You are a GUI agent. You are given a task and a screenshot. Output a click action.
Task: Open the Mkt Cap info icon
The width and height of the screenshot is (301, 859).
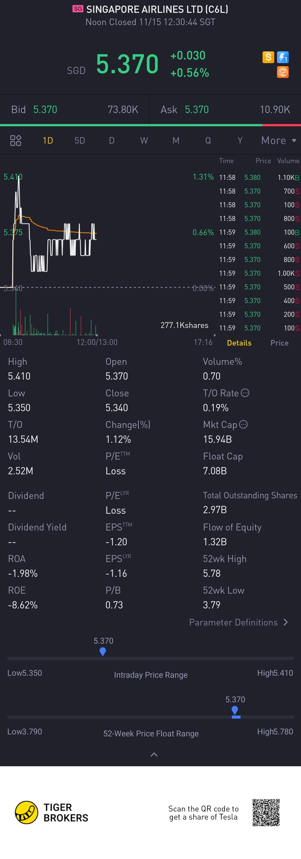(x=244, y=424)
